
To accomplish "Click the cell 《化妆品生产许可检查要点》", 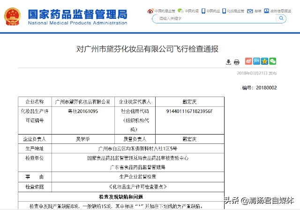I will pyautogui.click(x=137, y=187).
